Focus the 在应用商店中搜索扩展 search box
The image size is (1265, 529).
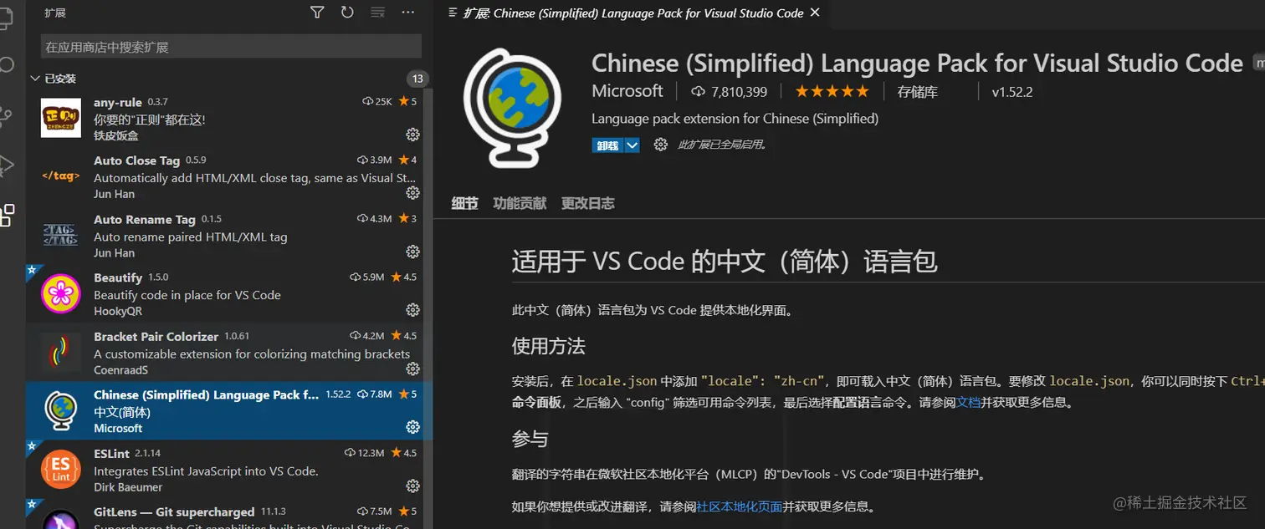[x=231, y=48]
